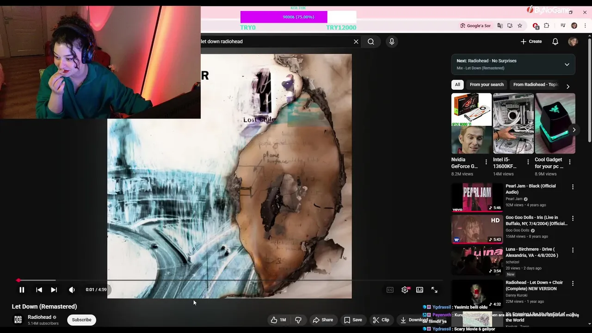
Task: Open options for Luna - Birchmere - Drive
Action: click(573, 250)
